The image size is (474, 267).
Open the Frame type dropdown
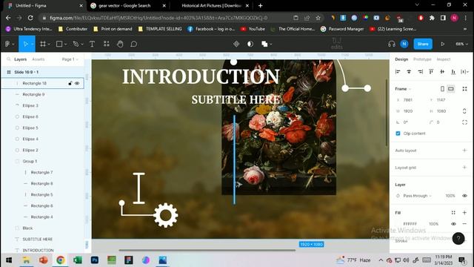tap(403, 89)
